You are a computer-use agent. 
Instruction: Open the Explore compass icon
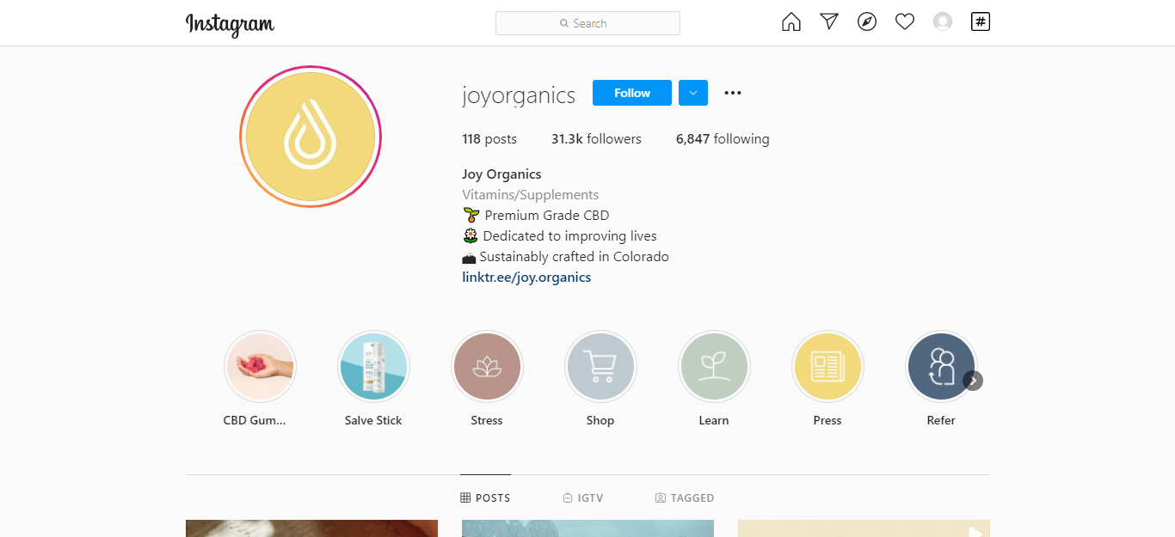tap(867, 22)
